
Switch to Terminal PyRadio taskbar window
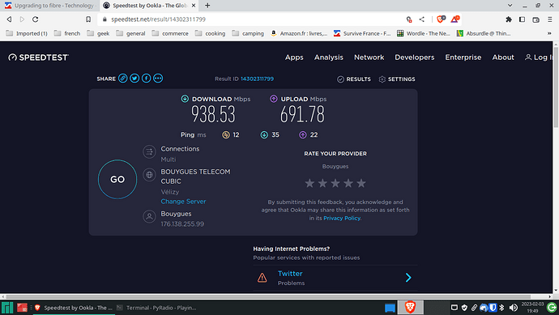pyautogui.click(x=156, y=308)
